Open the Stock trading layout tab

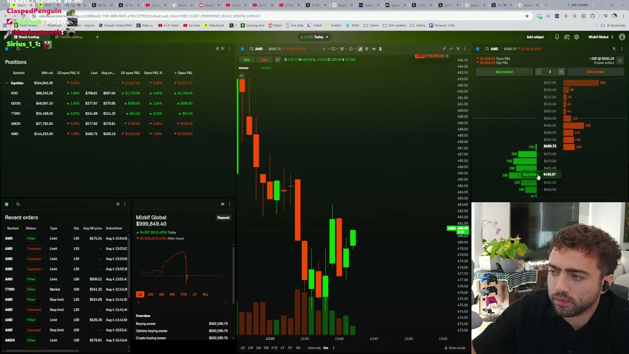(27, 37)
